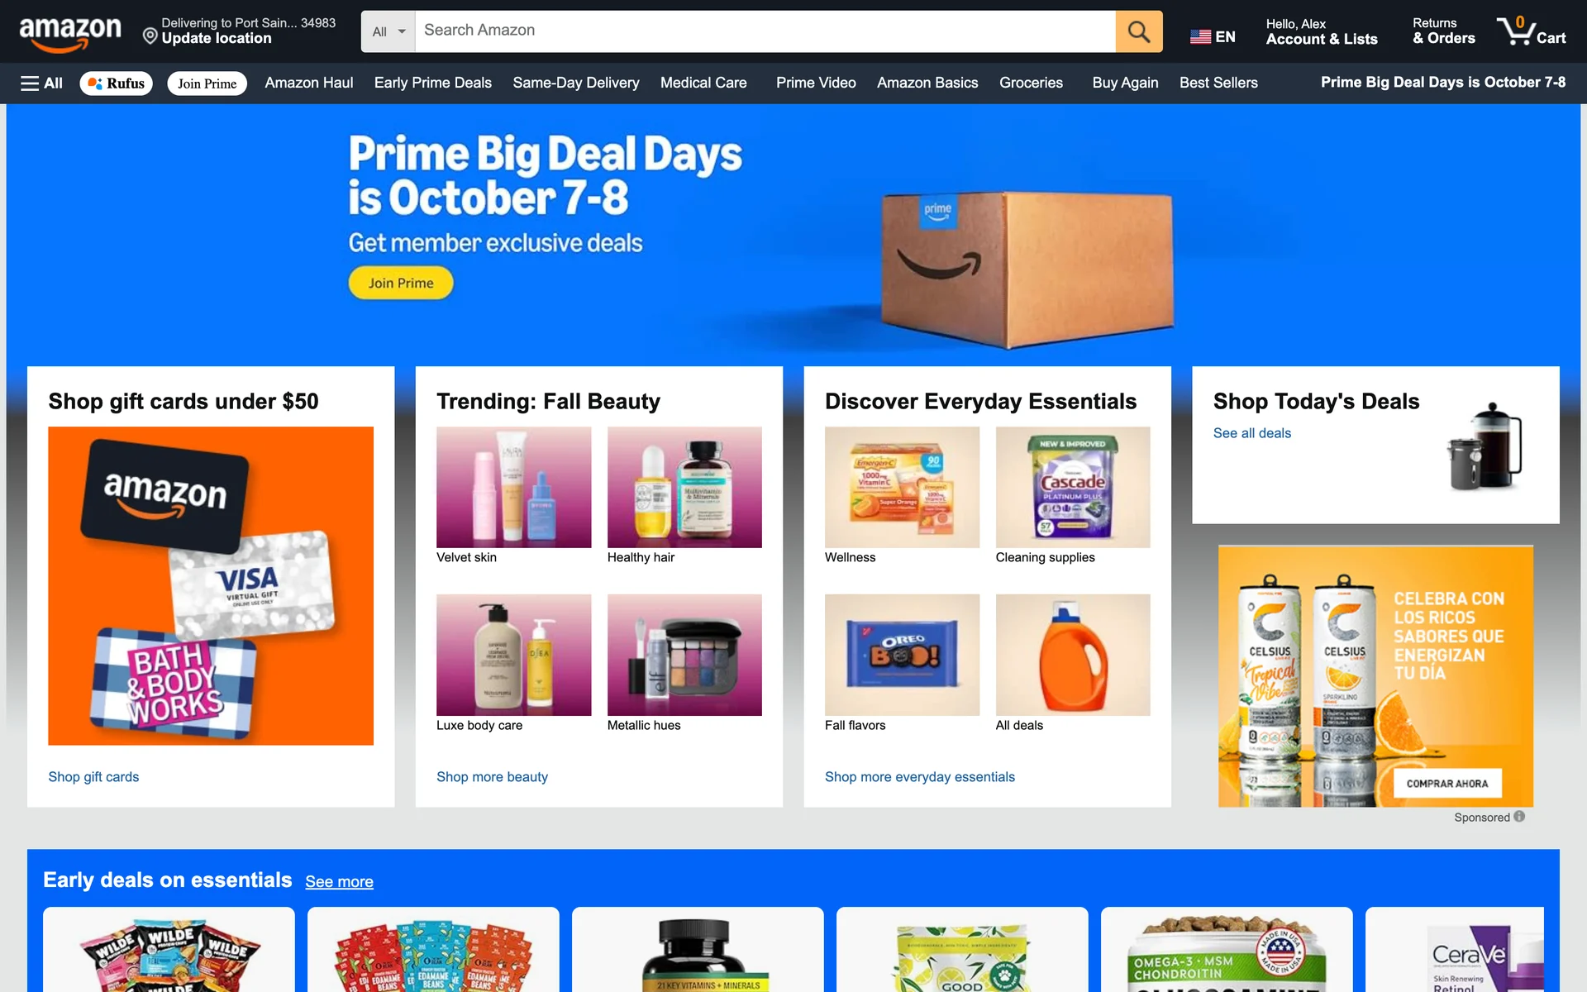Select Early Prime Deals in navigation bar
This screenshot has width=1587, height=992.
432,83
